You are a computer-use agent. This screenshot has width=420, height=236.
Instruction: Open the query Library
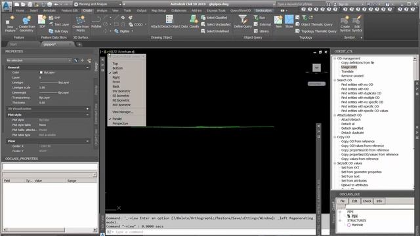coord(261,31)
